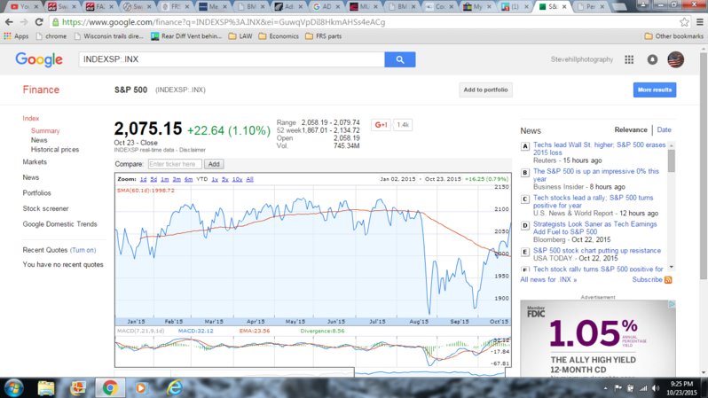Click the Google logo
The width and height of the screenshot is (708, 398).
pyautogui.click(x=39, y=59)
